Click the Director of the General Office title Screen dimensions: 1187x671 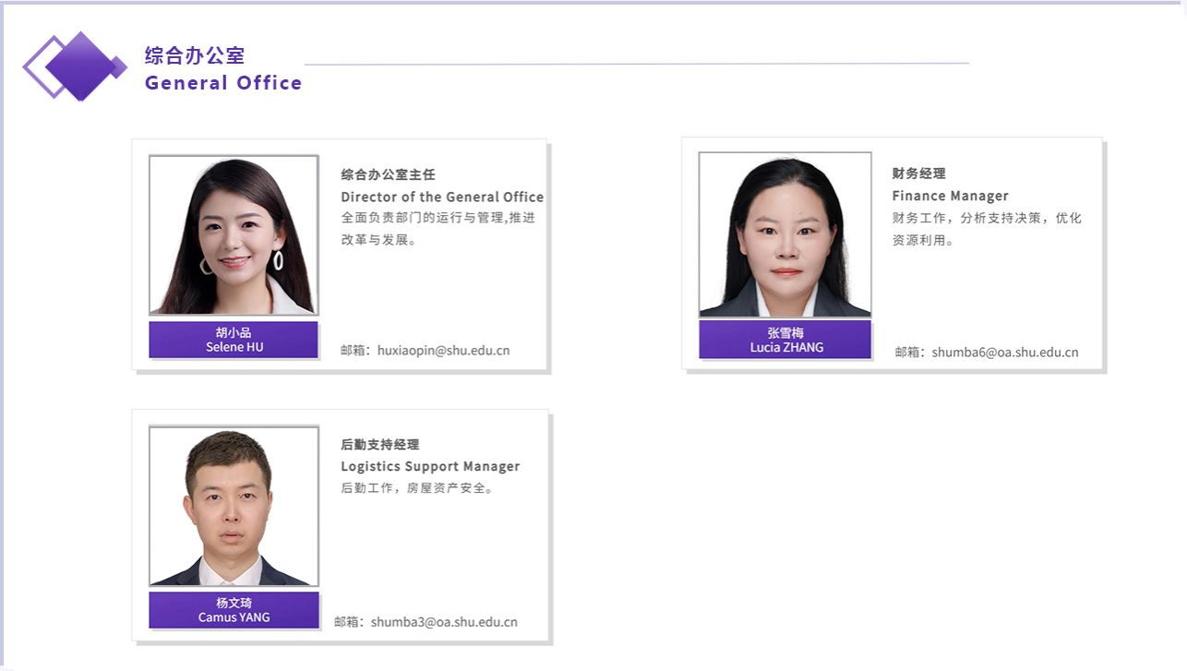point(442,197)
